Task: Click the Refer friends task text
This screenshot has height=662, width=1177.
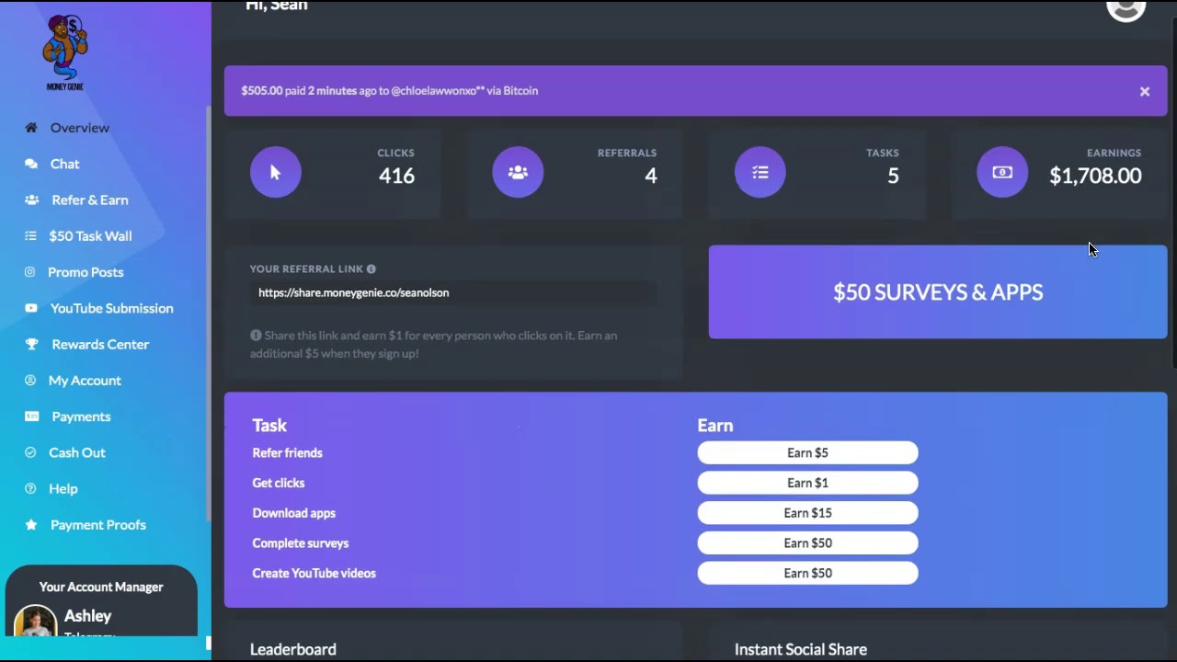Action: (x=287, y=452)
